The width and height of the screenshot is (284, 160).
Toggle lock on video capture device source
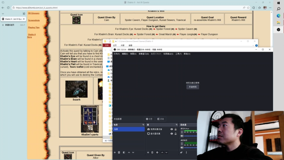point(175,129)
